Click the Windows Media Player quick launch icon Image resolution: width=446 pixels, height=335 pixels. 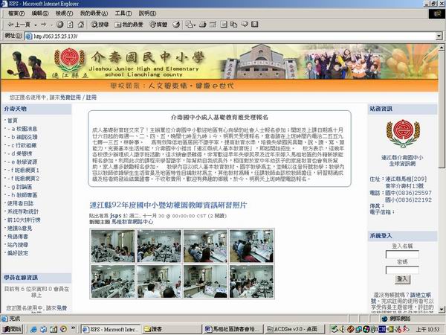pos(63,329)
